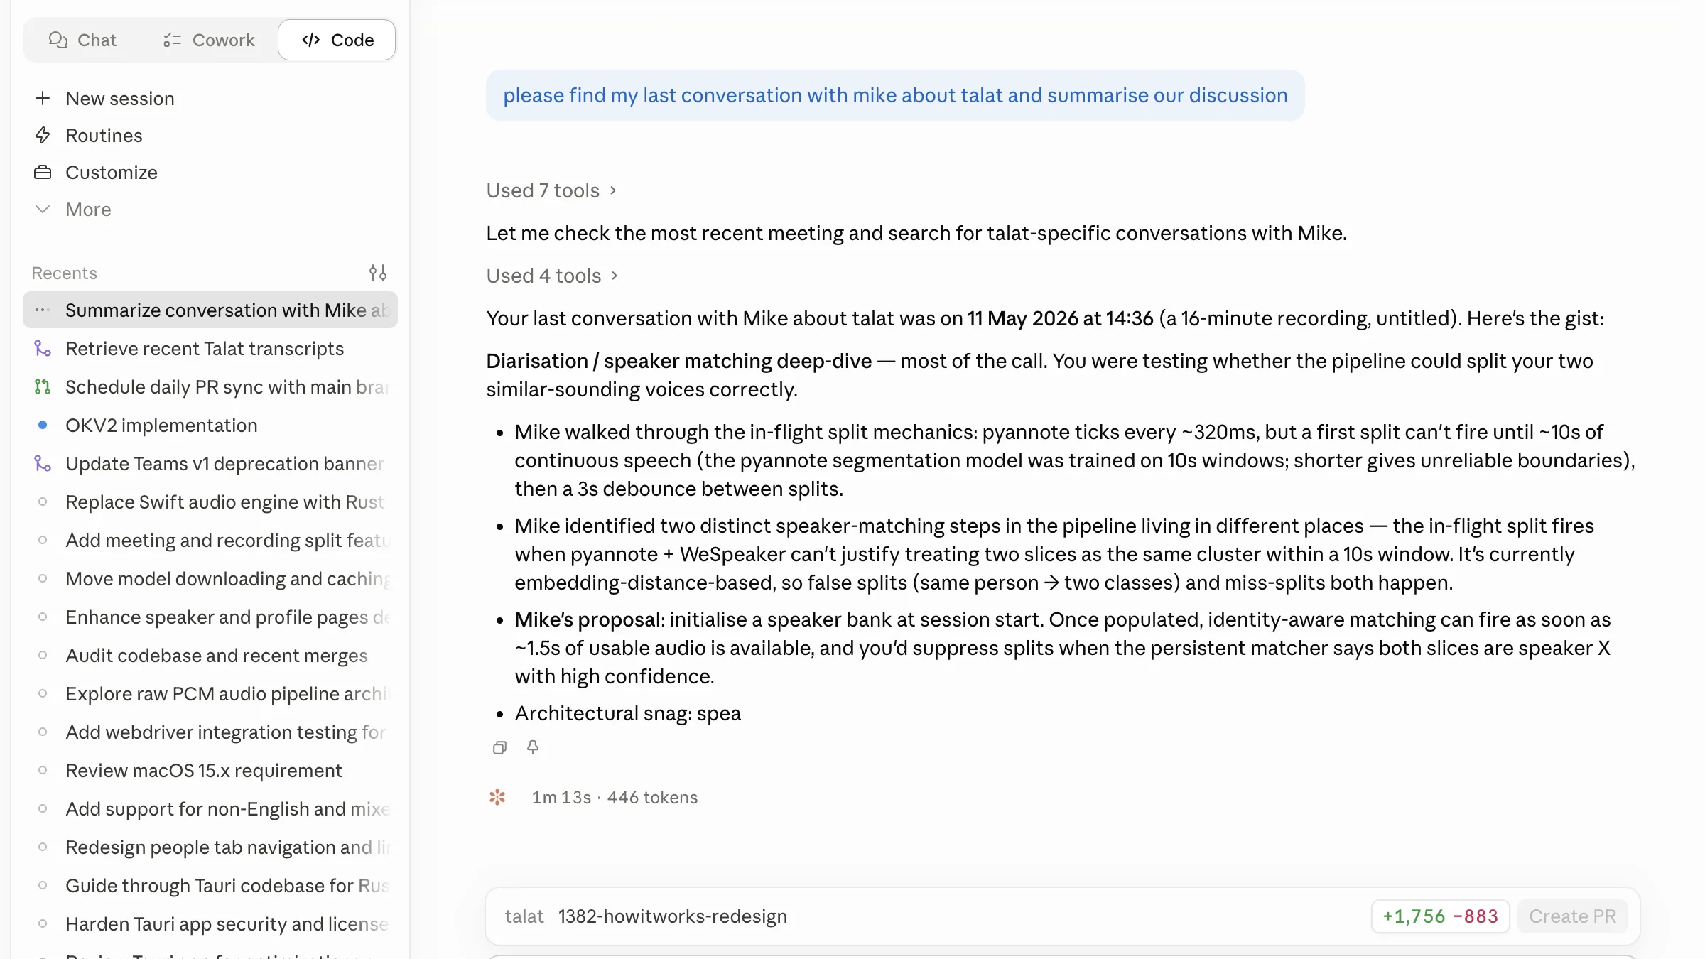Click the Code brackets icon
This screenshot has width=1705, height=959.
point(311,40)
